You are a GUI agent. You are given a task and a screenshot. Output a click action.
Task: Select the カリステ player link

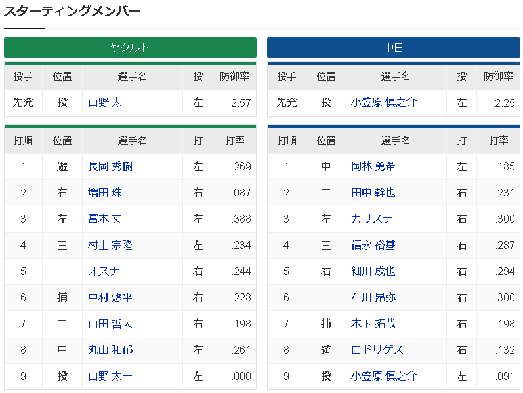click(371, 219)
